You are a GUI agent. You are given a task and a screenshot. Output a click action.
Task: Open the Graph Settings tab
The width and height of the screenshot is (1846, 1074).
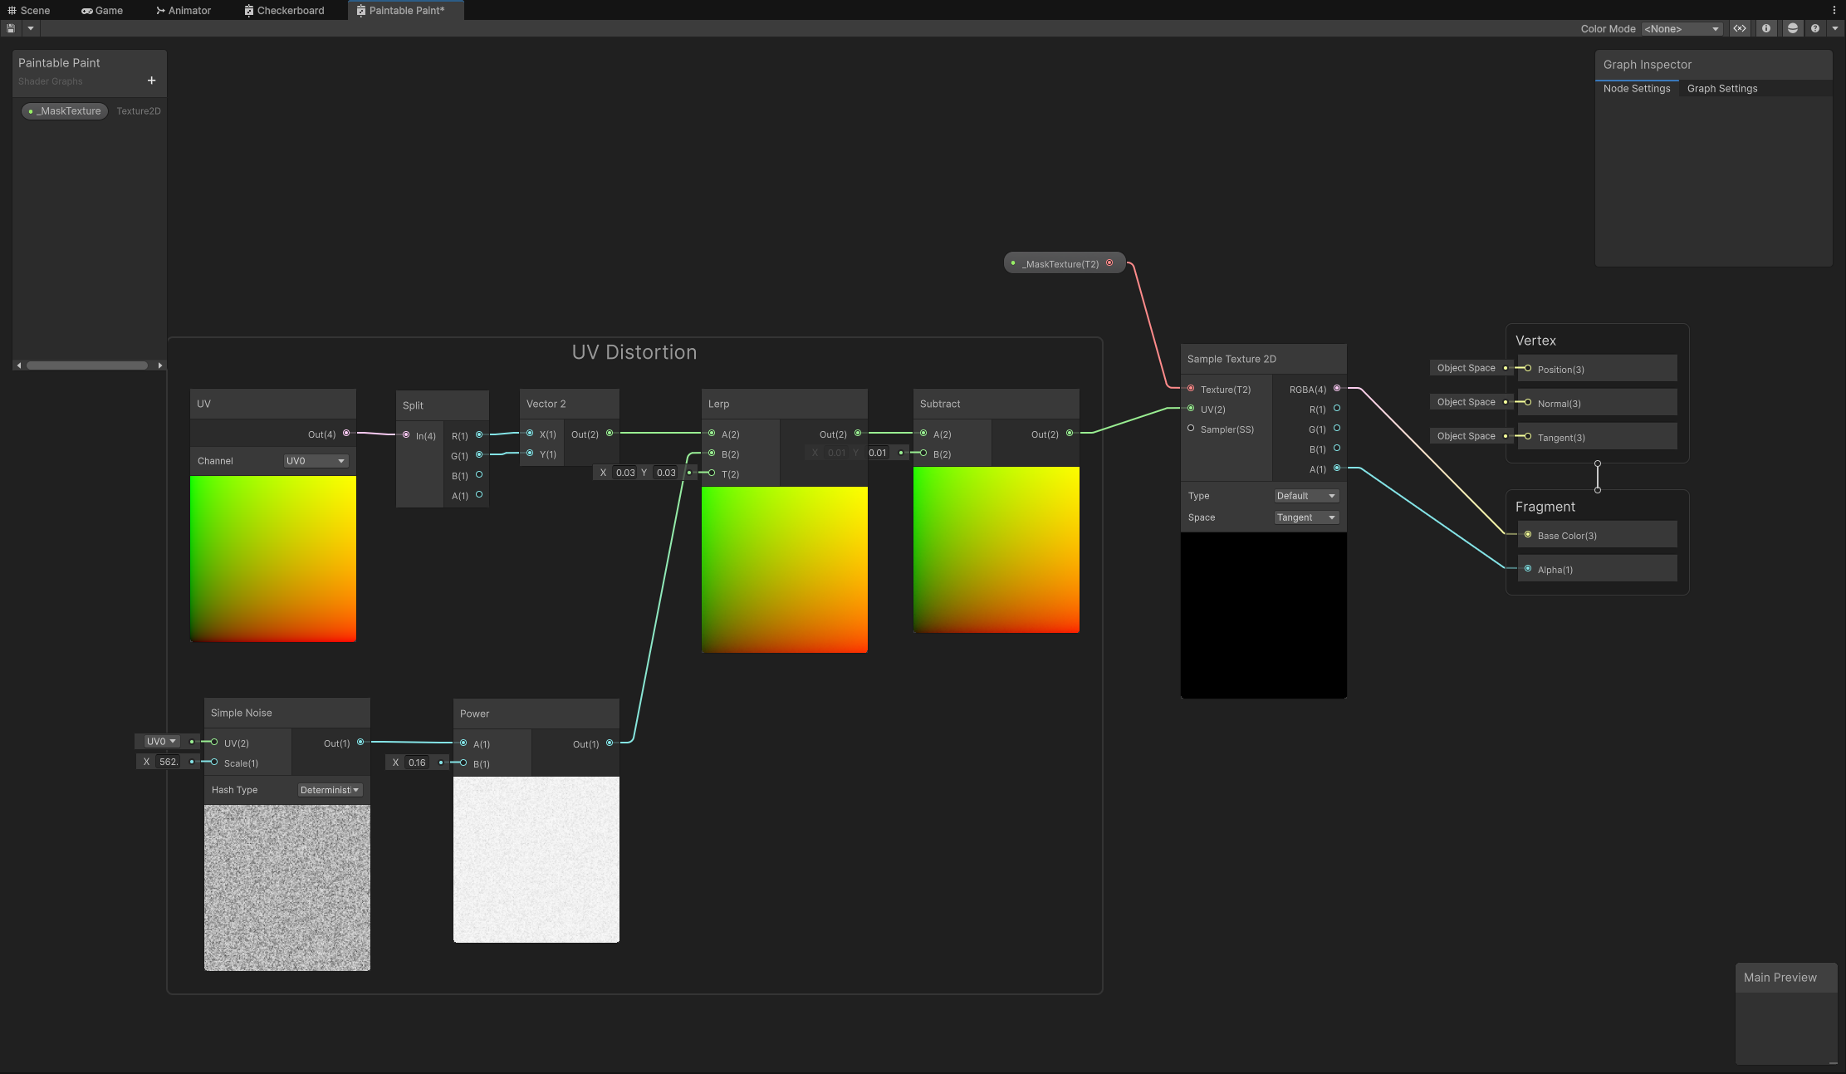coord(1722,88)
